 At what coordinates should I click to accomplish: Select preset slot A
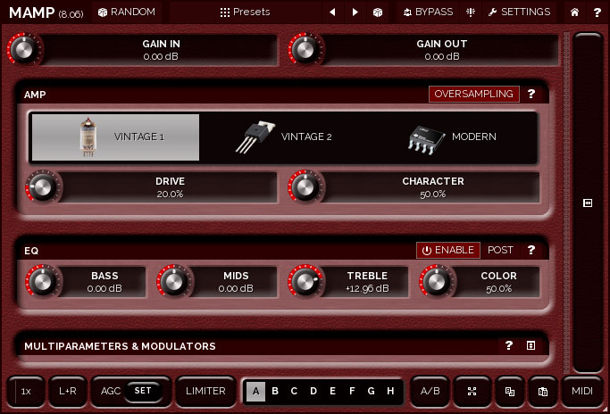[x=255, y=391]
